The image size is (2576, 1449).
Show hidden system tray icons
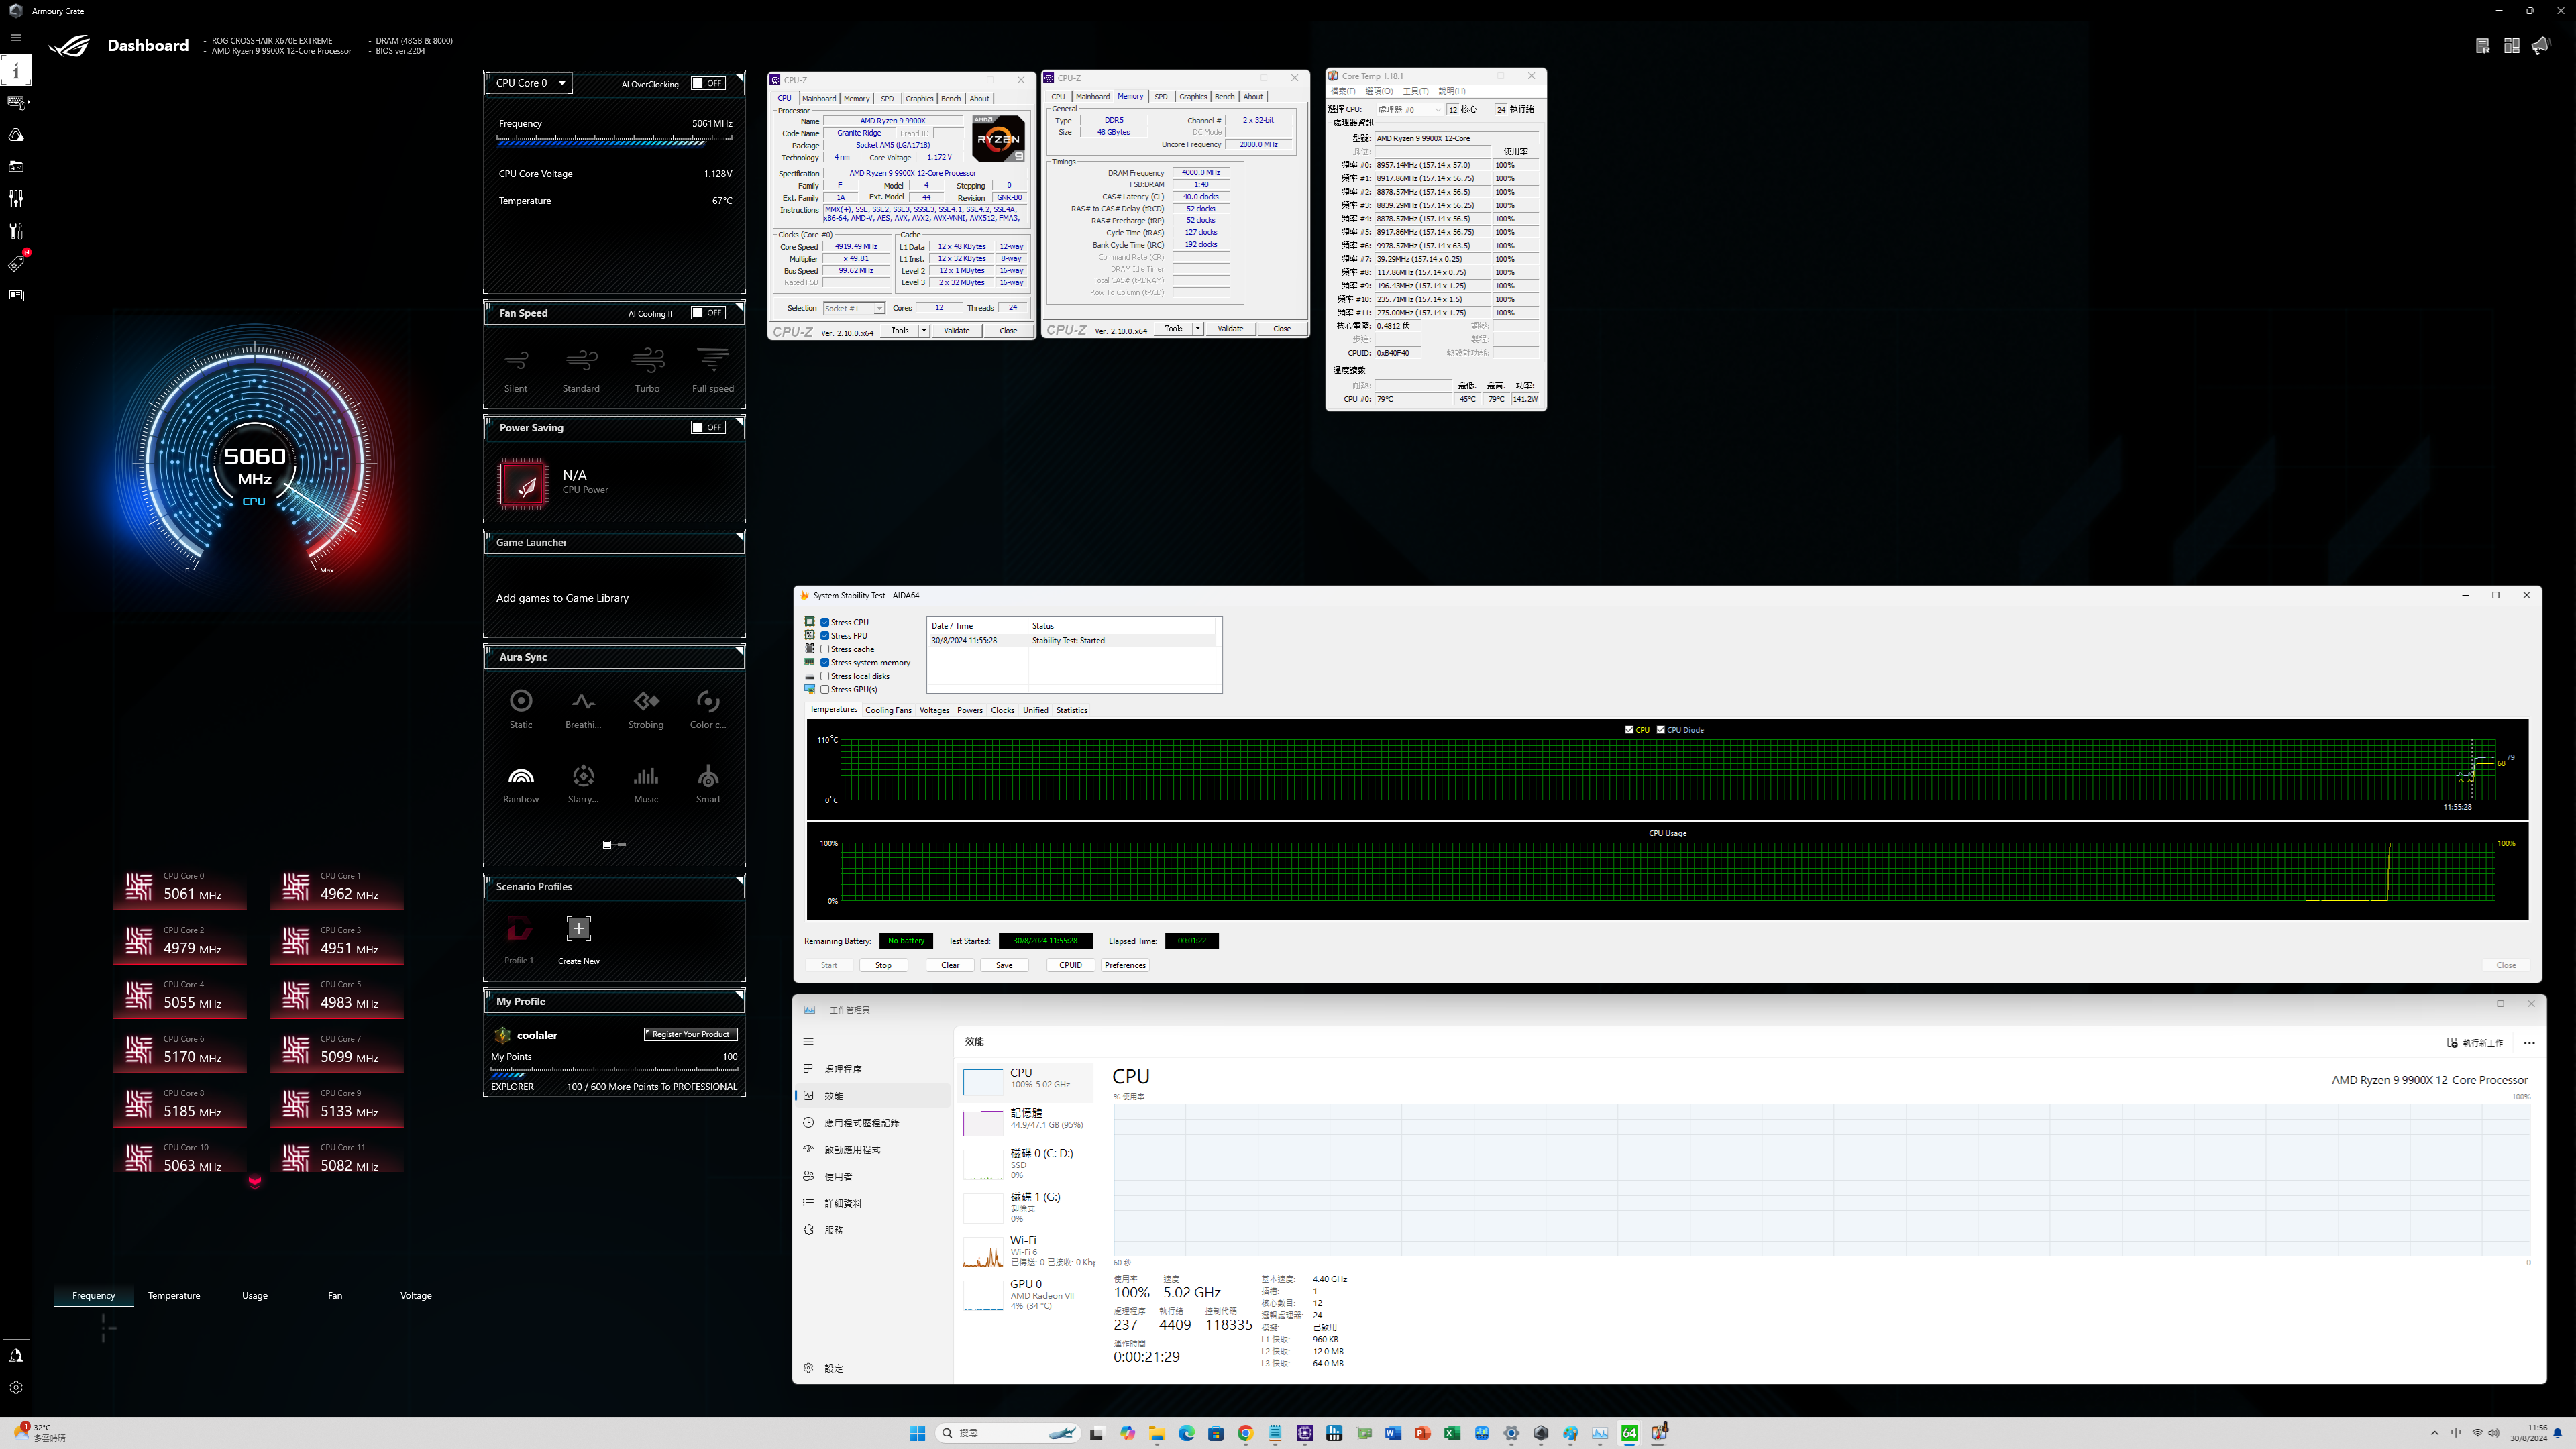(x=2434, y=1433)
